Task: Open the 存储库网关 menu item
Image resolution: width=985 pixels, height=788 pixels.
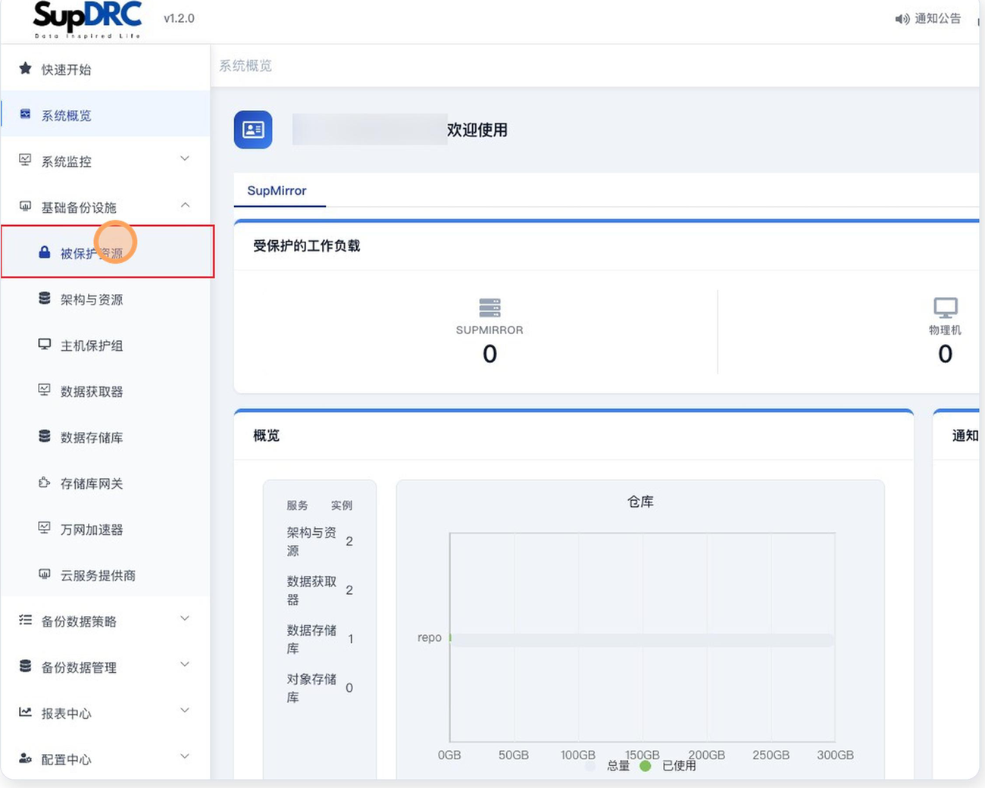Action: [105, 483]
